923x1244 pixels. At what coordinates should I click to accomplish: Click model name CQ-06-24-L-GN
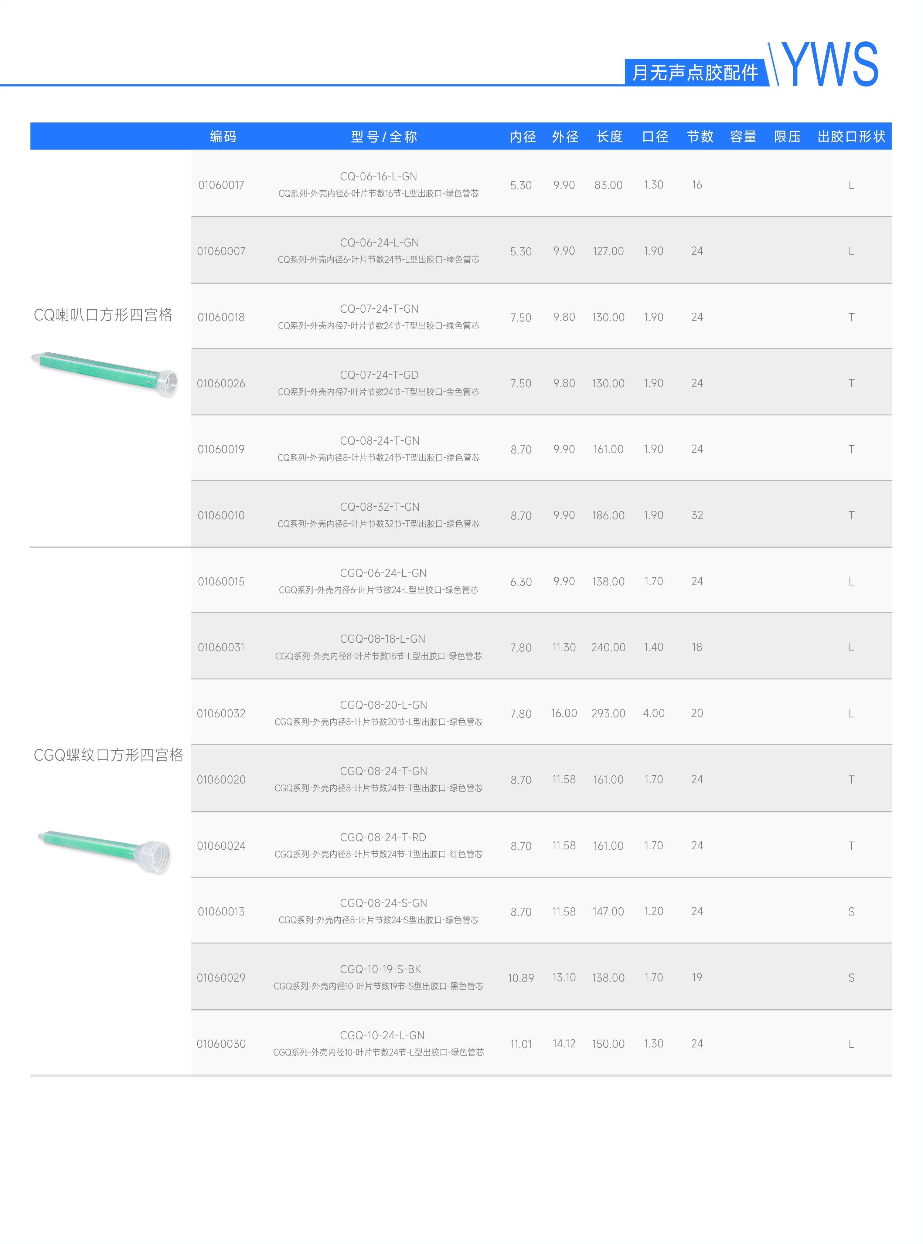[379, 242]
